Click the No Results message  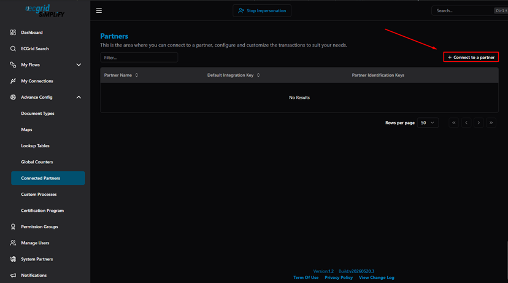click(x=299, y=98)
